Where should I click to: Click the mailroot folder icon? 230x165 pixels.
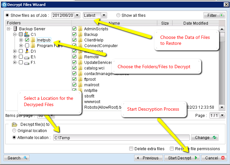[80, 85]
